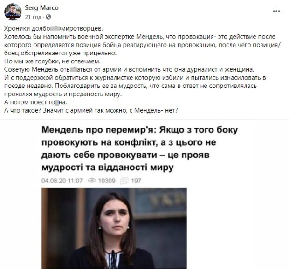Click the globe public-audience icon
Image resolution: width=289 pixels, height=269 pixels.
click(x=48, y=17)
